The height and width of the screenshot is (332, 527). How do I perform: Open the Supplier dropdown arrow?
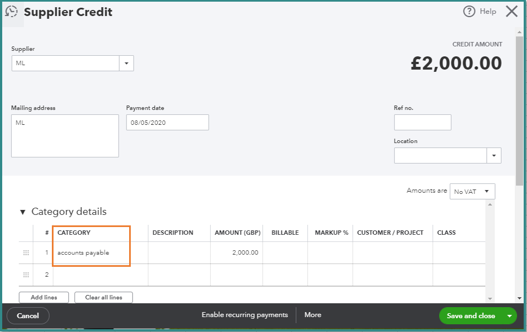pyautogui.click(x=126, y=64)
